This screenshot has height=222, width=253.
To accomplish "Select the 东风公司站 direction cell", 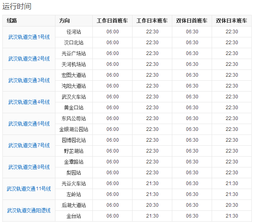I will pos(74,118).
